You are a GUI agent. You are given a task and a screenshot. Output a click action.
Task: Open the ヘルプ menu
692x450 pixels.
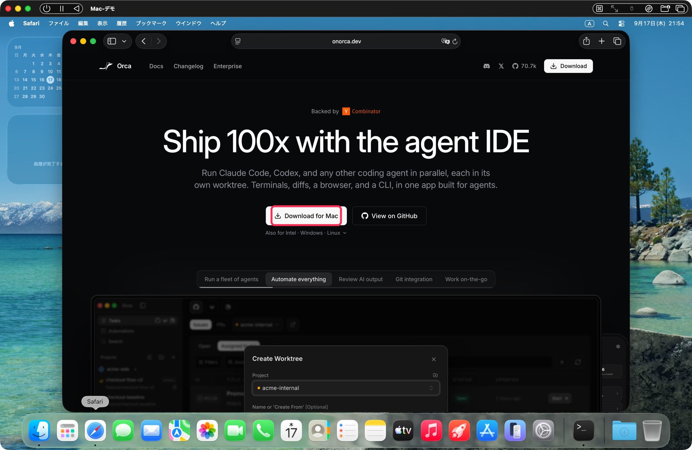tap(218, 23)
